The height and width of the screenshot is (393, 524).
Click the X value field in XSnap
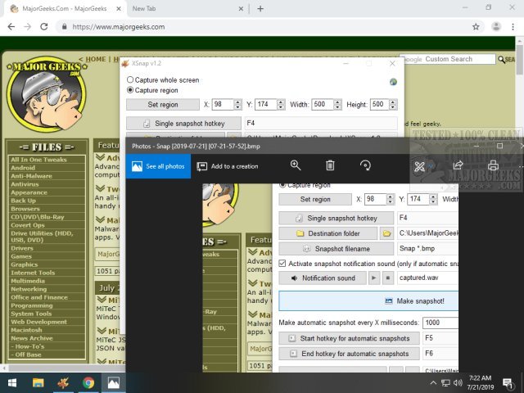pyautogui.click(x=223, y=104)
